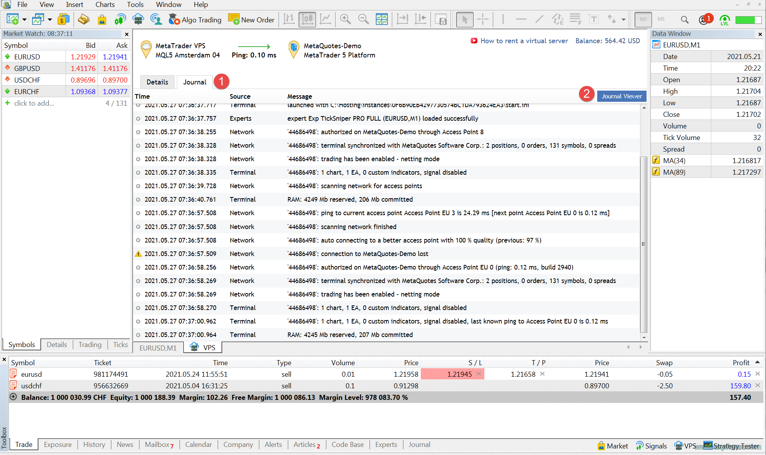The height and width of the screenshot is (455, 766).
Task: Open the MQL5 account notifications icon
Action: (705, 19)
